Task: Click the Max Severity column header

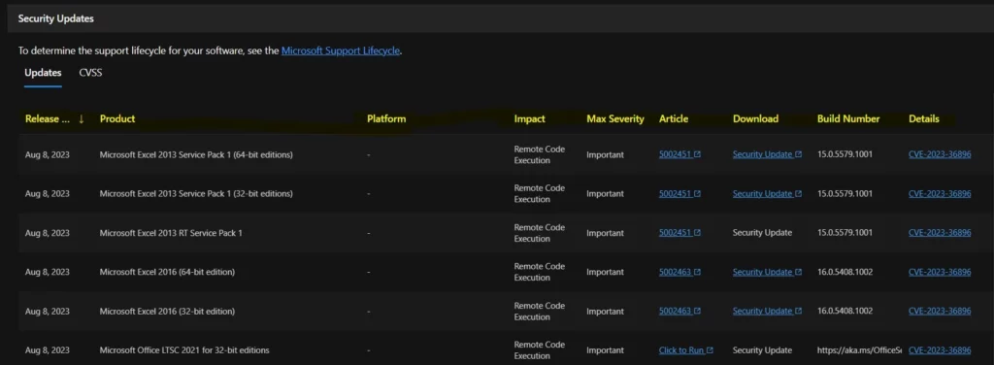Action: click(x=614, y=118)
